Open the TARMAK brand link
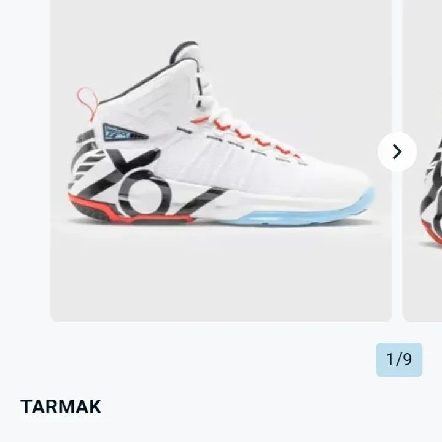The height and width of the screenshot is (442, 442). [x=61, y=406]
